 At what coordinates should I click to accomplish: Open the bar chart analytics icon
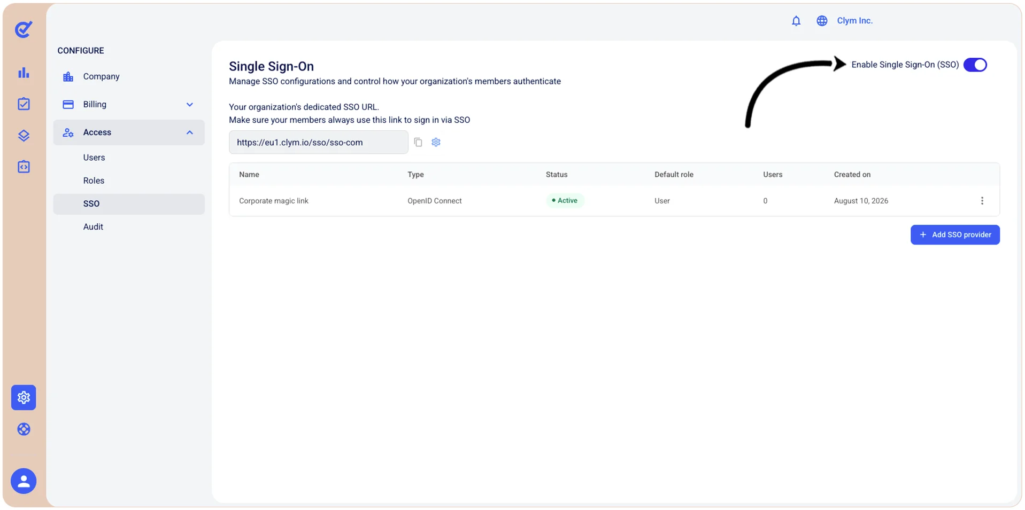coord(24,73)
